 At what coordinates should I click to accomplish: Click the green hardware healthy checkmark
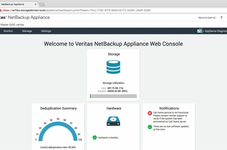[x=95, y=137]
